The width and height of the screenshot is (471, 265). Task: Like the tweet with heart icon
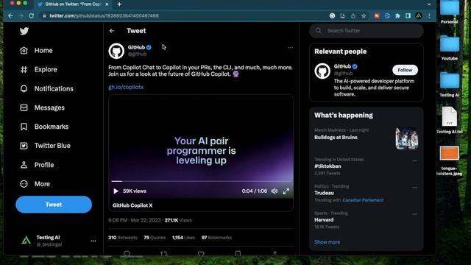tap(201, 253)
